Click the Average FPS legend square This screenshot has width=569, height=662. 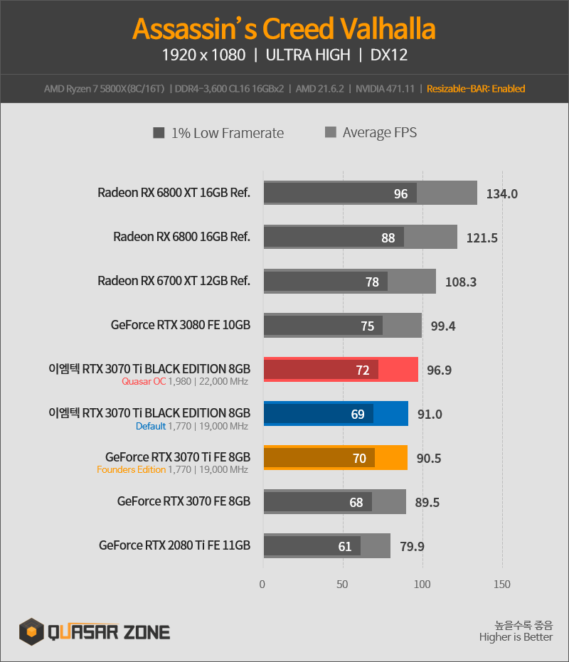pyautogui.click(x=330, y=132)
